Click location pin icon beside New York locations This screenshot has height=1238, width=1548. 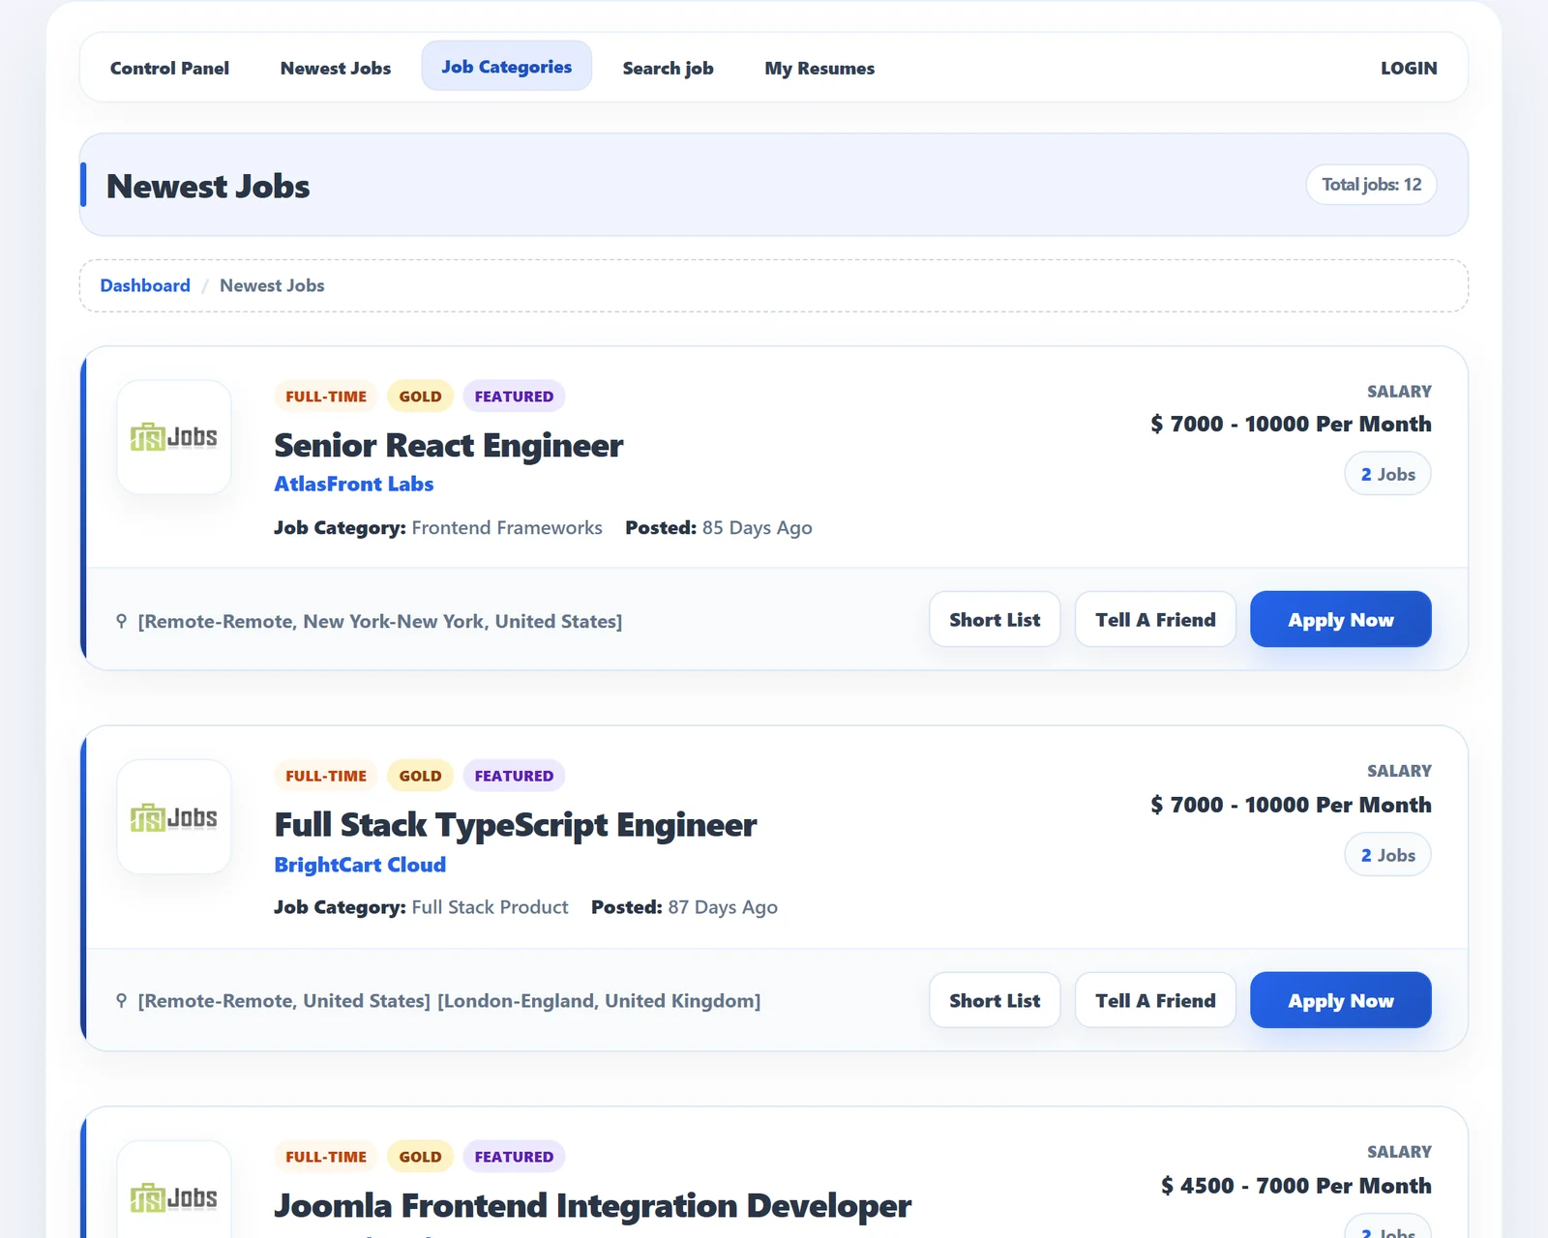pyautogui.click(x=121, y=621)
